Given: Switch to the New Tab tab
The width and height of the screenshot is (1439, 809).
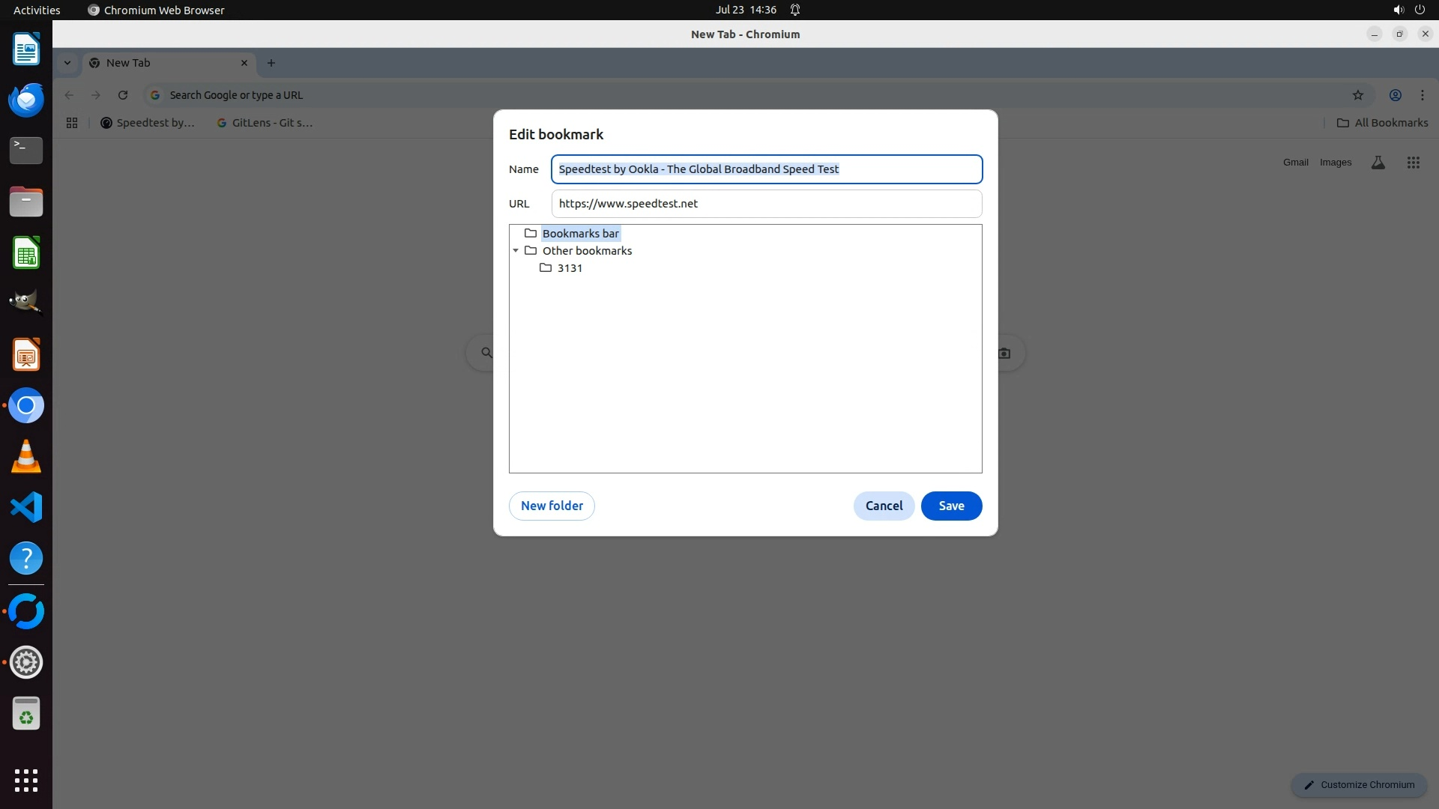Looking at the screenshot, I should tap(165, 63).
